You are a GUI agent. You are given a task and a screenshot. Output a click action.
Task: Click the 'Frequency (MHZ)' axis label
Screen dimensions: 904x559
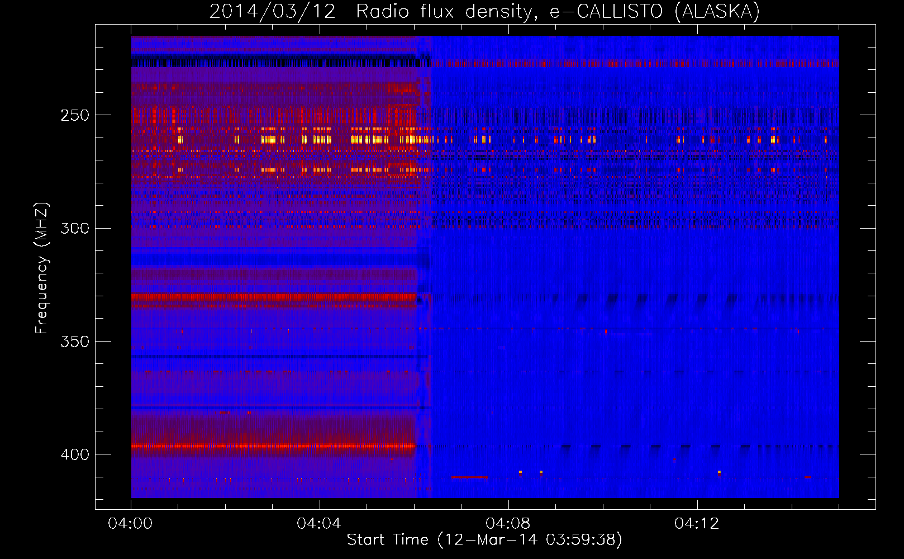click(42, 268)
